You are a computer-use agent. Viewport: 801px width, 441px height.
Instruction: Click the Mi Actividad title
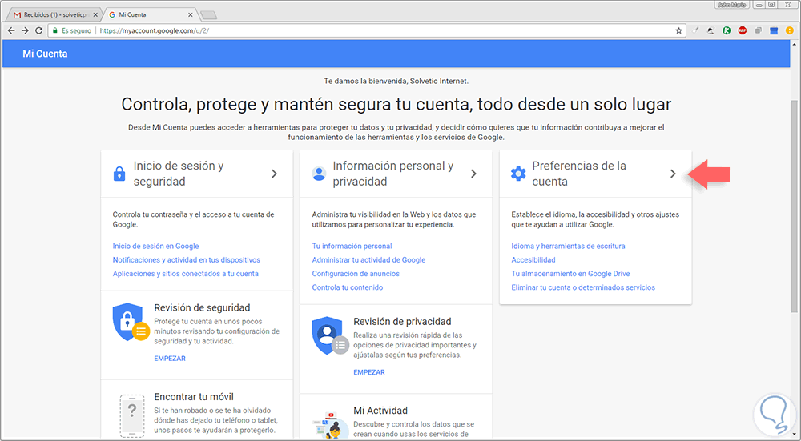point(380,411)
